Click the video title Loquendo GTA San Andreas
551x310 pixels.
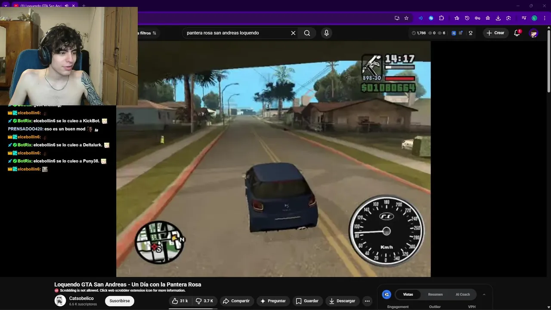[x=127, y=285]
